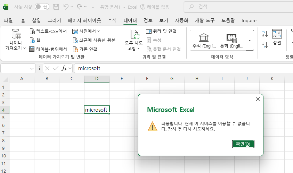Click 텍스트/CSV에서 import icon

(32, 31)
